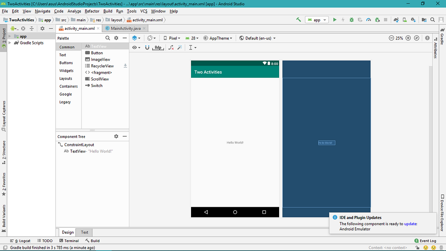Image resolution: width=446 pixels, height=251 pixels.
Task: Open Search Everywhere with the magnifier icon
Action: click(x=432, y=19)
